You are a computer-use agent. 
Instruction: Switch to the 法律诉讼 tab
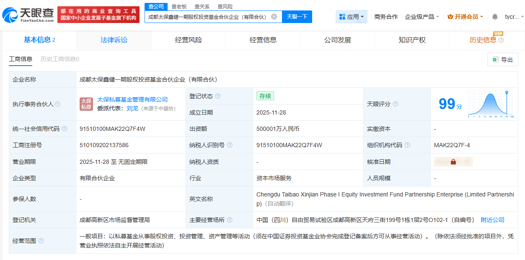point(114,40)
